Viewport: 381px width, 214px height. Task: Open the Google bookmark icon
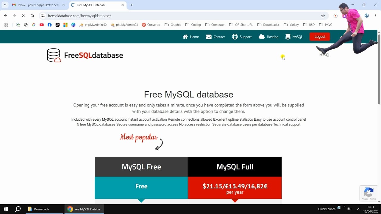[34, 25]
